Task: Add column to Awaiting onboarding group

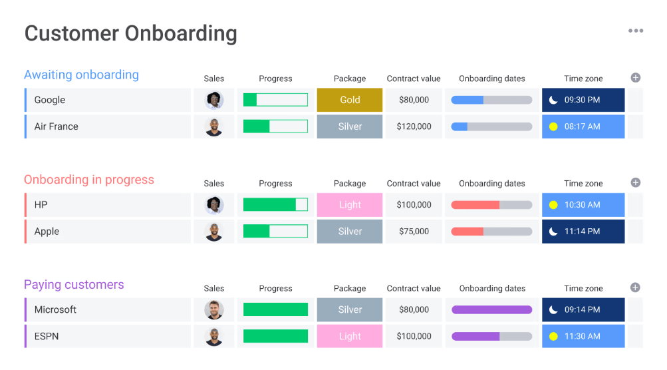Action: click(635, 78)
